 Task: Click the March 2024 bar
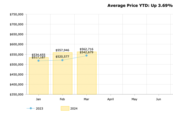86,75
